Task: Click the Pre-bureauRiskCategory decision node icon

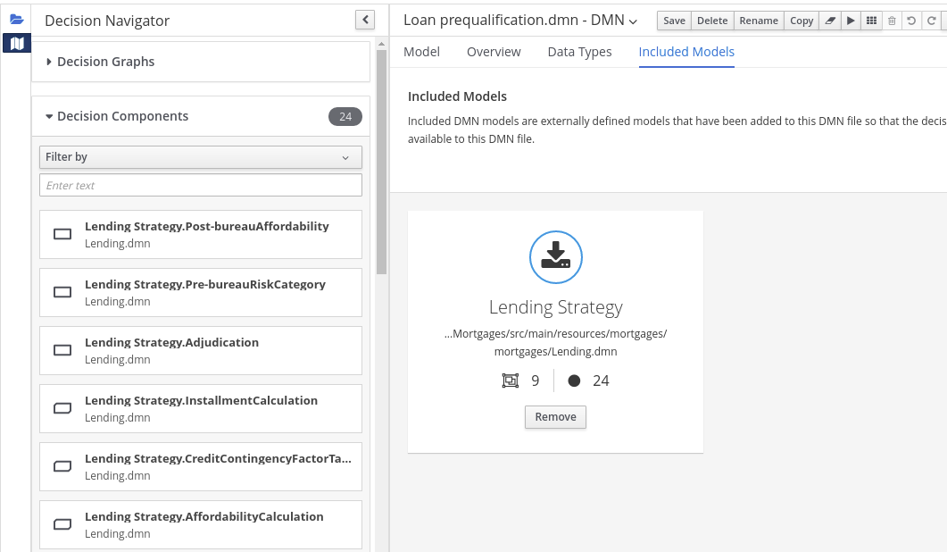Action: point(62,292)
